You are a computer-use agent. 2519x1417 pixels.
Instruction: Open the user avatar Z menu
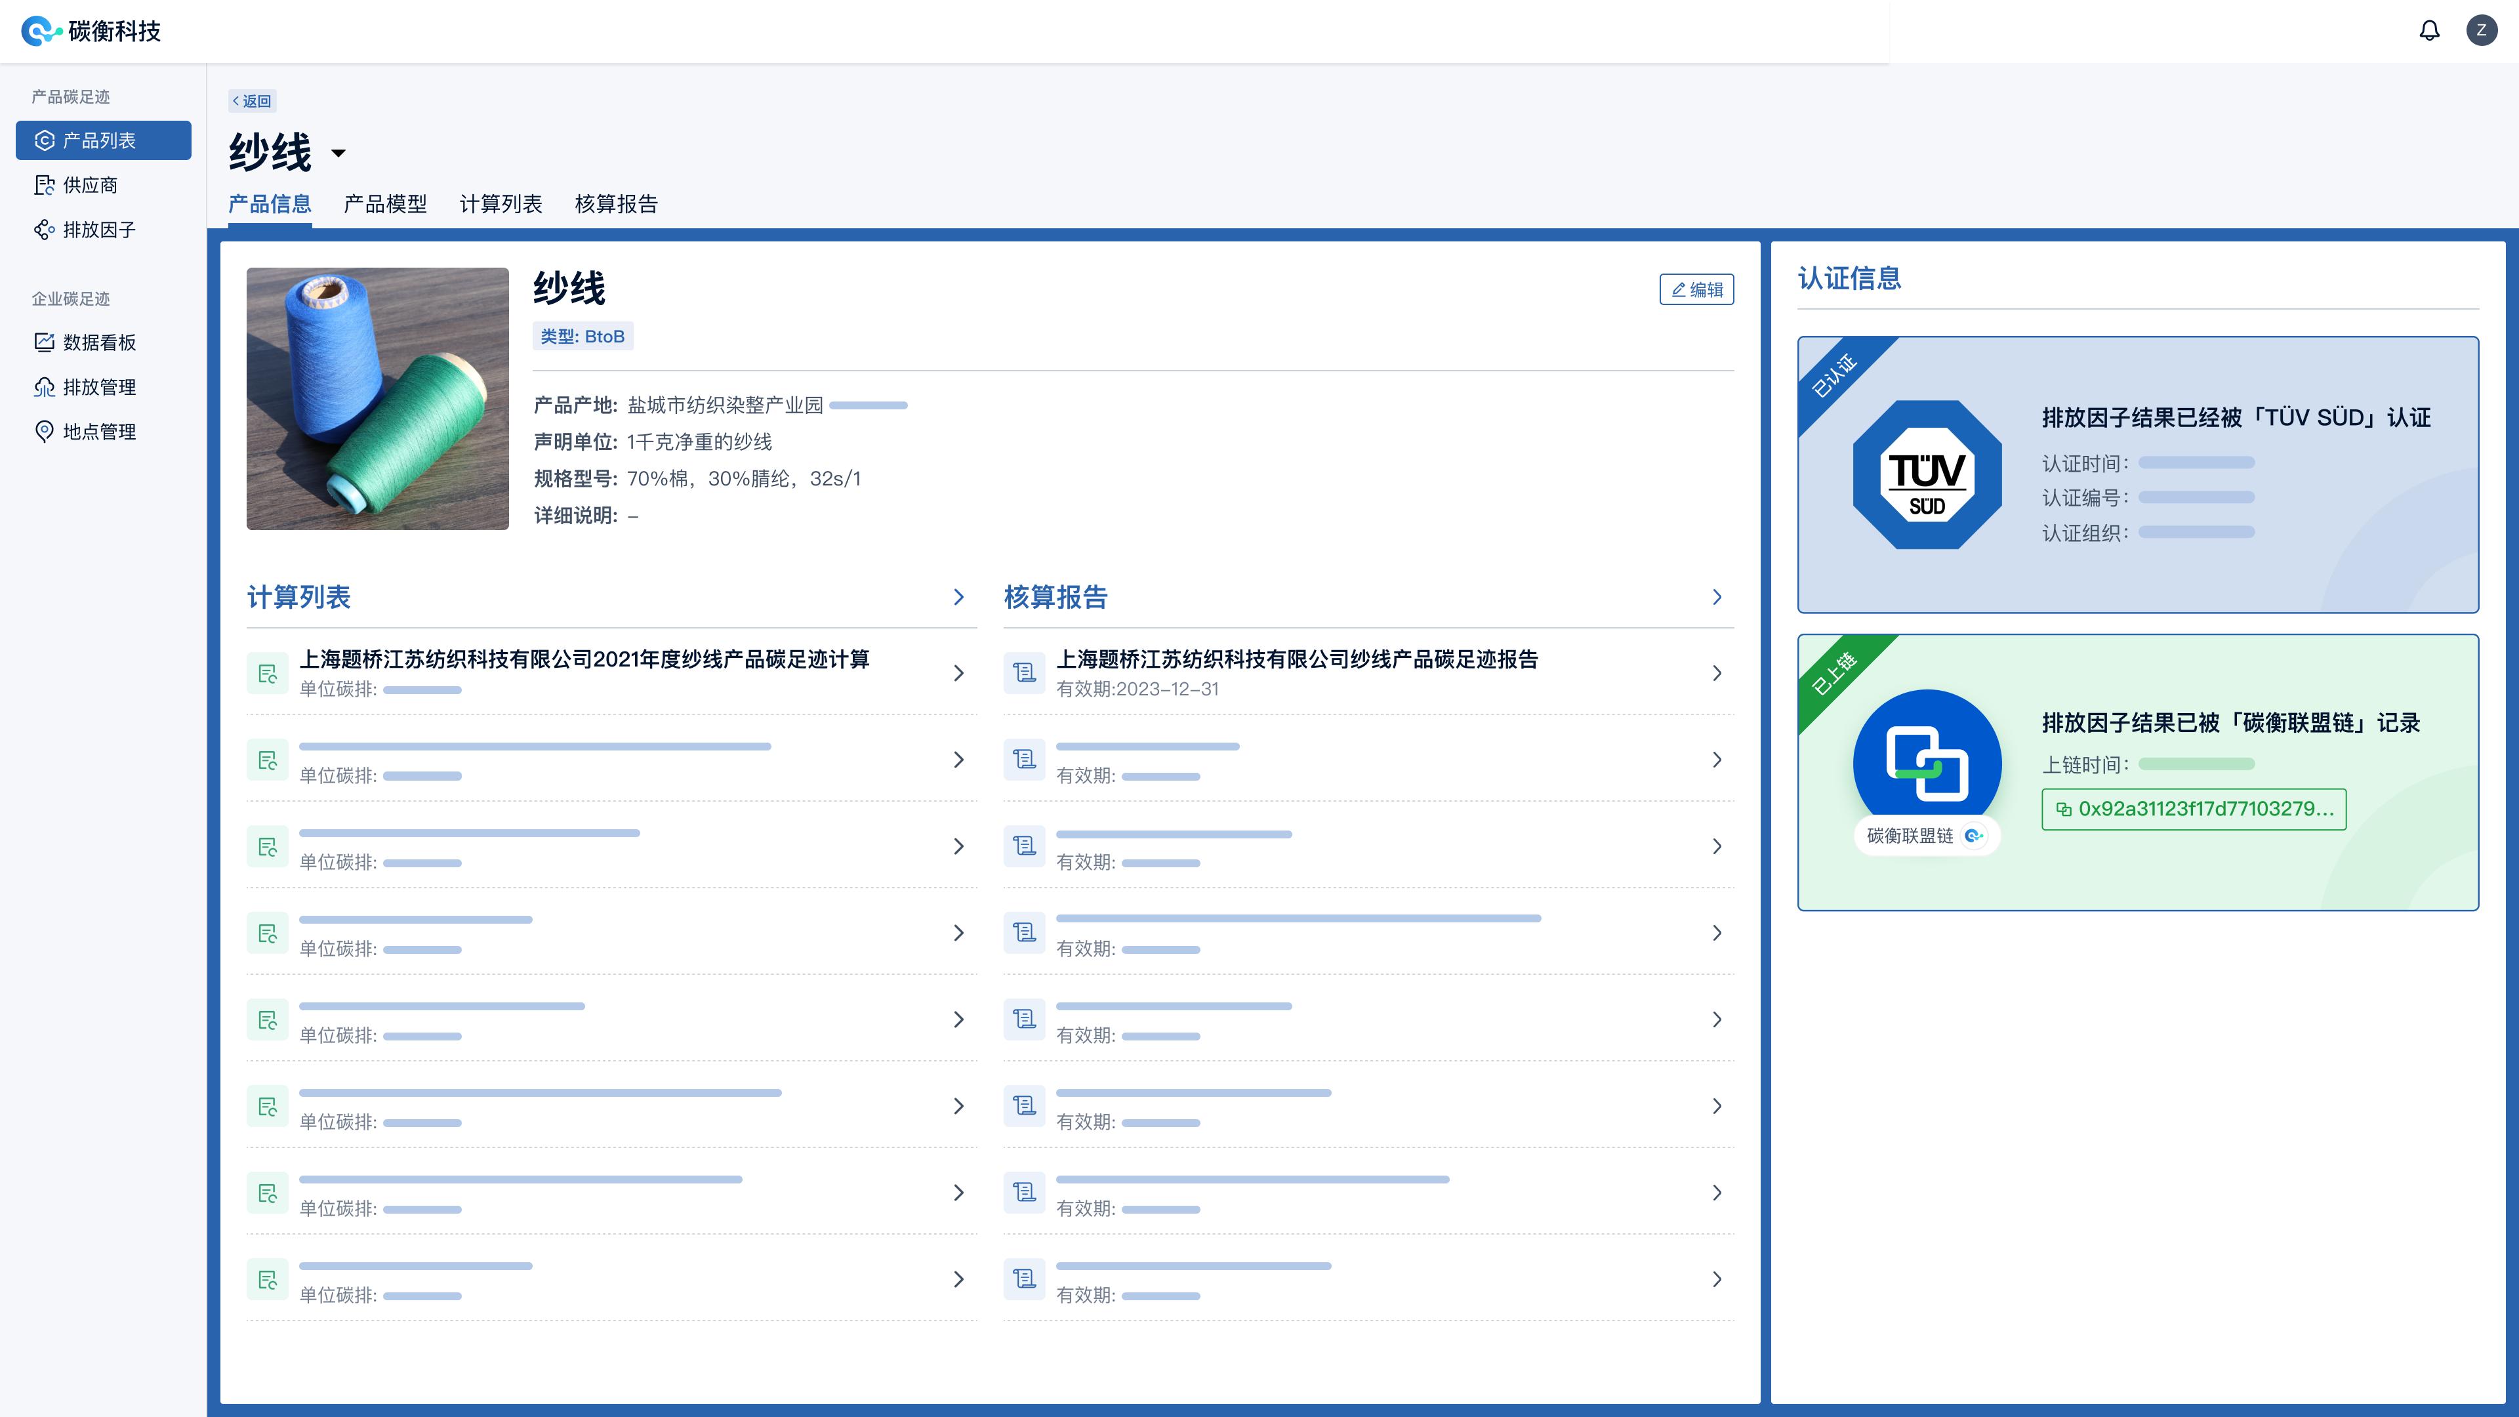point(2481,30)
